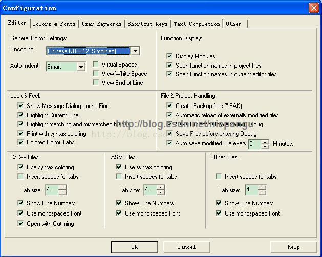
Task: Toggle Save Files before entering Debug
Action: click(x=169, y=133)
